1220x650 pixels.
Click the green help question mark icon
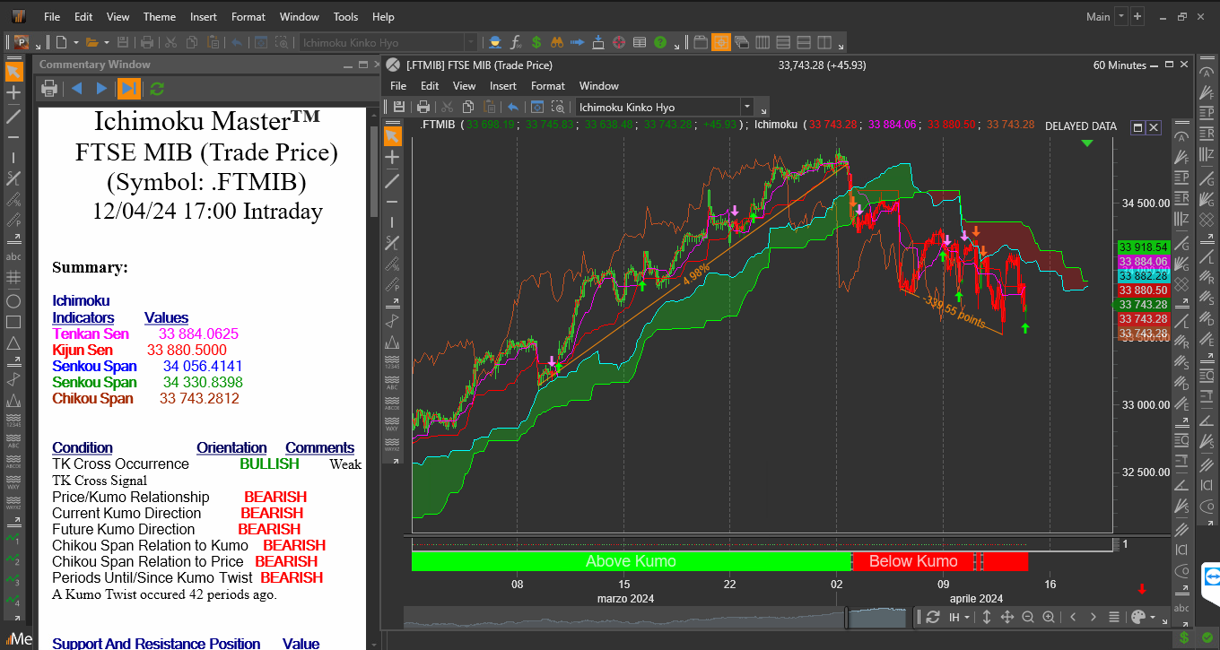click(x=660, y=42)
